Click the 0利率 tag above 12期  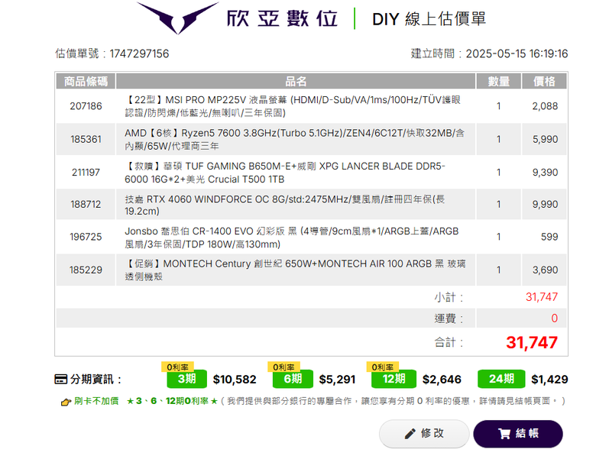pyautogui.click(x=382, y=367)
